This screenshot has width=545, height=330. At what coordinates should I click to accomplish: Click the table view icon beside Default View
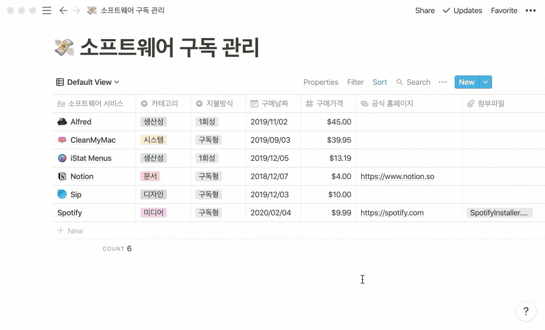tap(60, 82)
